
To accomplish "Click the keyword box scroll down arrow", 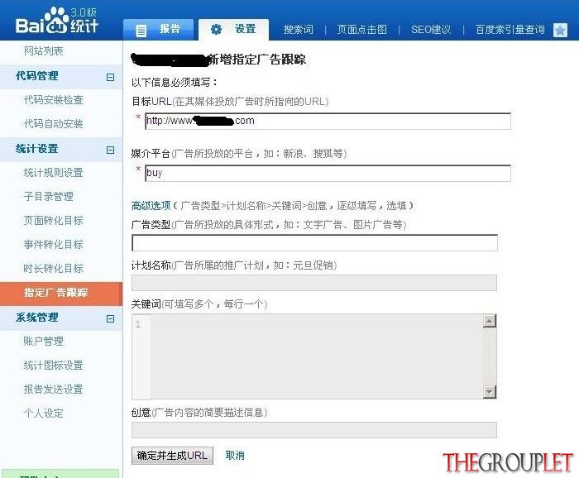I will pos(490,392).
